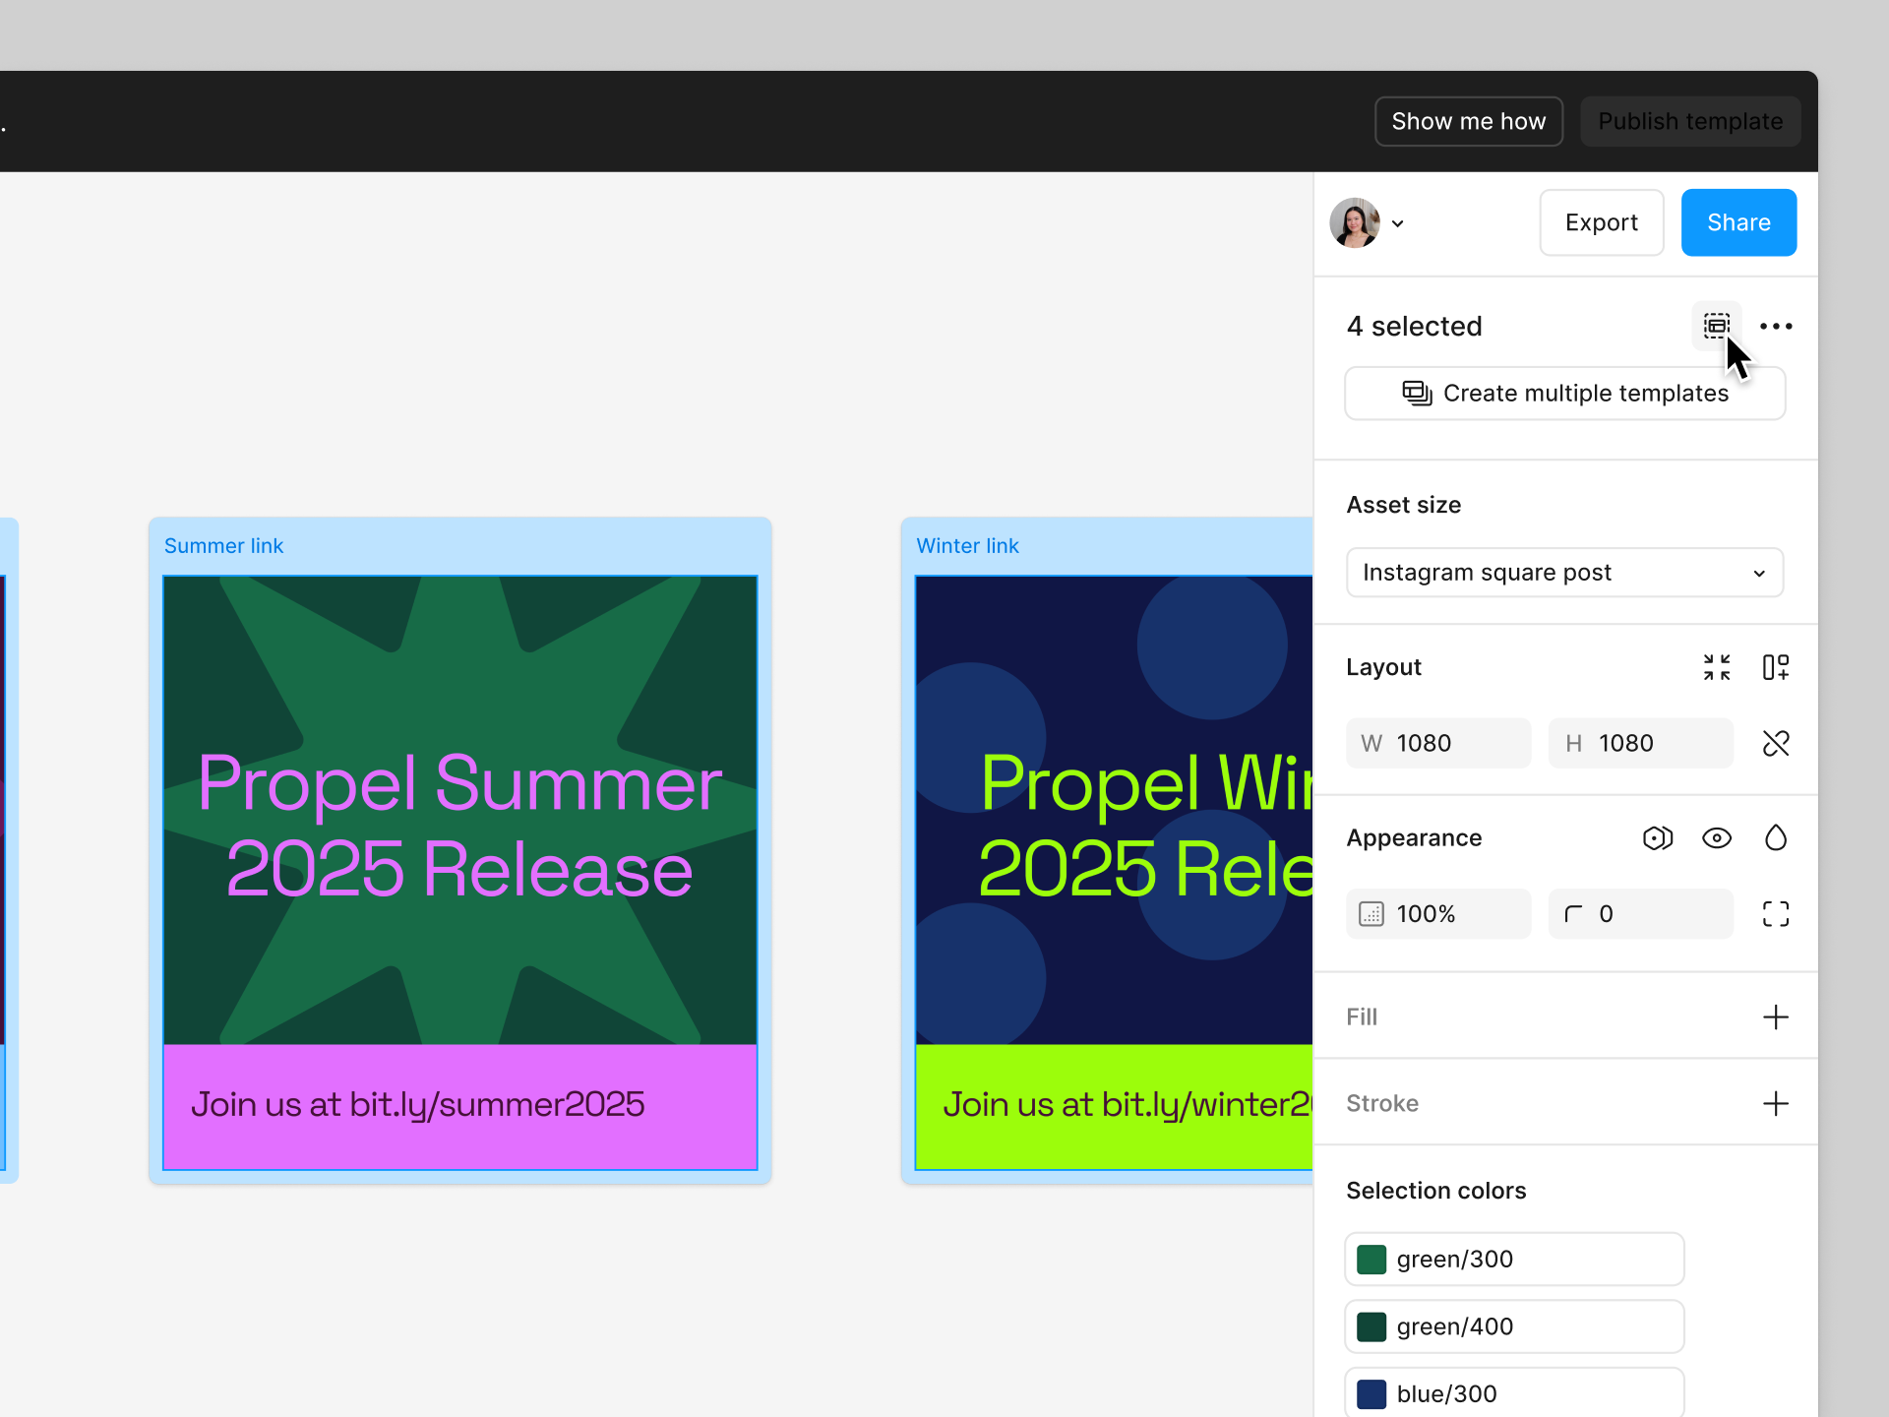Image resolution: width=1889 pixels, height=1417 pixels.
Task: Click the width input field showing 1080
Action: click(1438, 743)
